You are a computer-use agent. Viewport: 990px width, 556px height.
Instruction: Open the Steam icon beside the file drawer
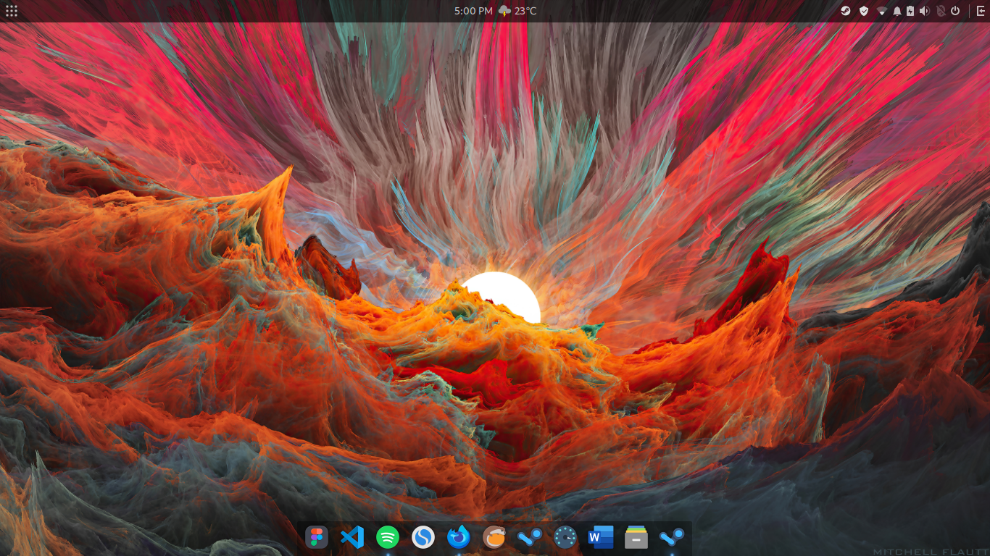(672, 537)
